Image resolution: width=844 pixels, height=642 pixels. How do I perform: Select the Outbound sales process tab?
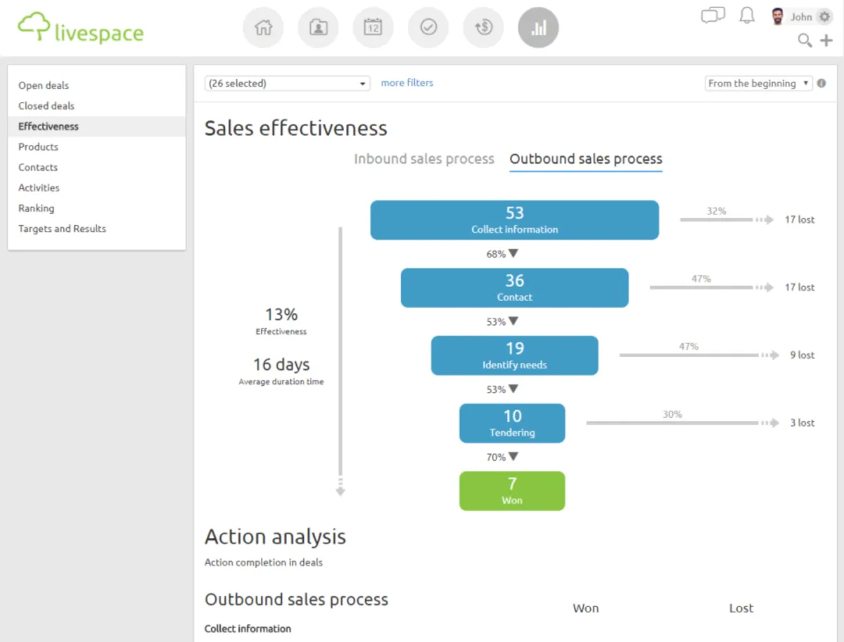pyautogui.click(x=586, y=159)
